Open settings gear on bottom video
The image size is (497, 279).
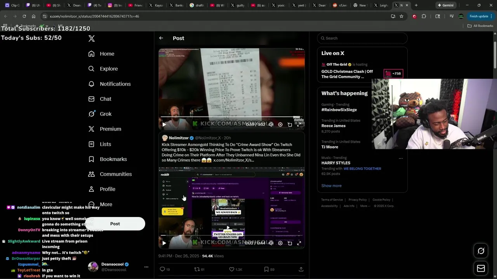point(280,243)
